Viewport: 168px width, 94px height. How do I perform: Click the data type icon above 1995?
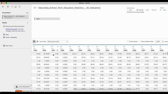(x=34, y=47)
